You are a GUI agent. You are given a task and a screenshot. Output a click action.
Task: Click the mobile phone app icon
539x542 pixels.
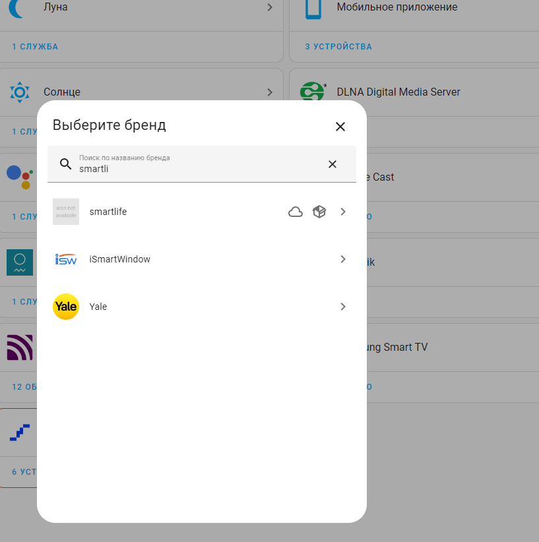[x=313, y=9]
